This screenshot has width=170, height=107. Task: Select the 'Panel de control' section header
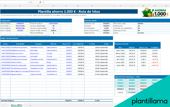pos(127,21)
